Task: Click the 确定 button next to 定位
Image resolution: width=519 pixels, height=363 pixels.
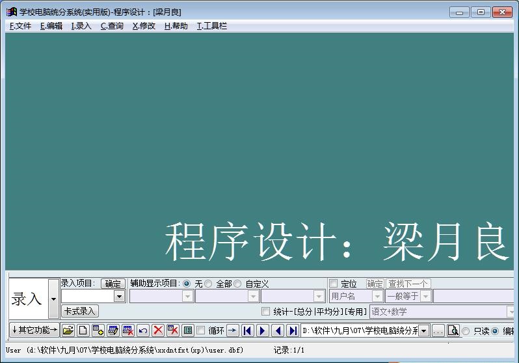Action: (375, 284)
